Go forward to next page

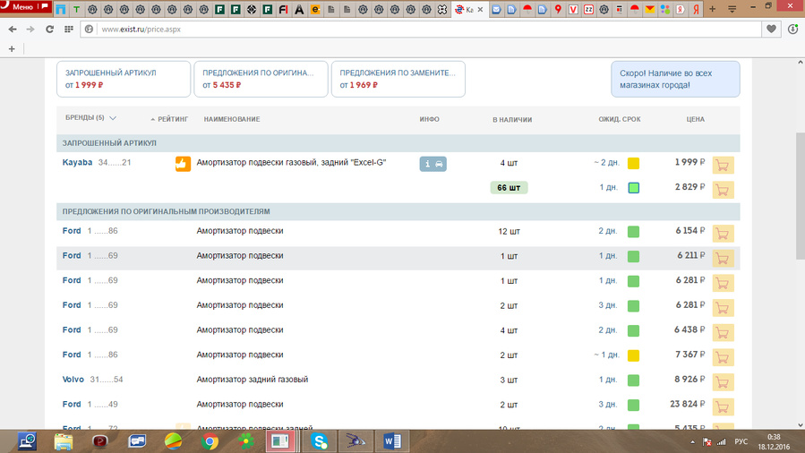pos(30,30)
